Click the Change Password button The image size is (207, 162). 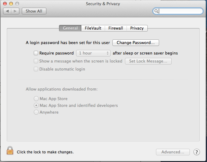tap(136, 43)
